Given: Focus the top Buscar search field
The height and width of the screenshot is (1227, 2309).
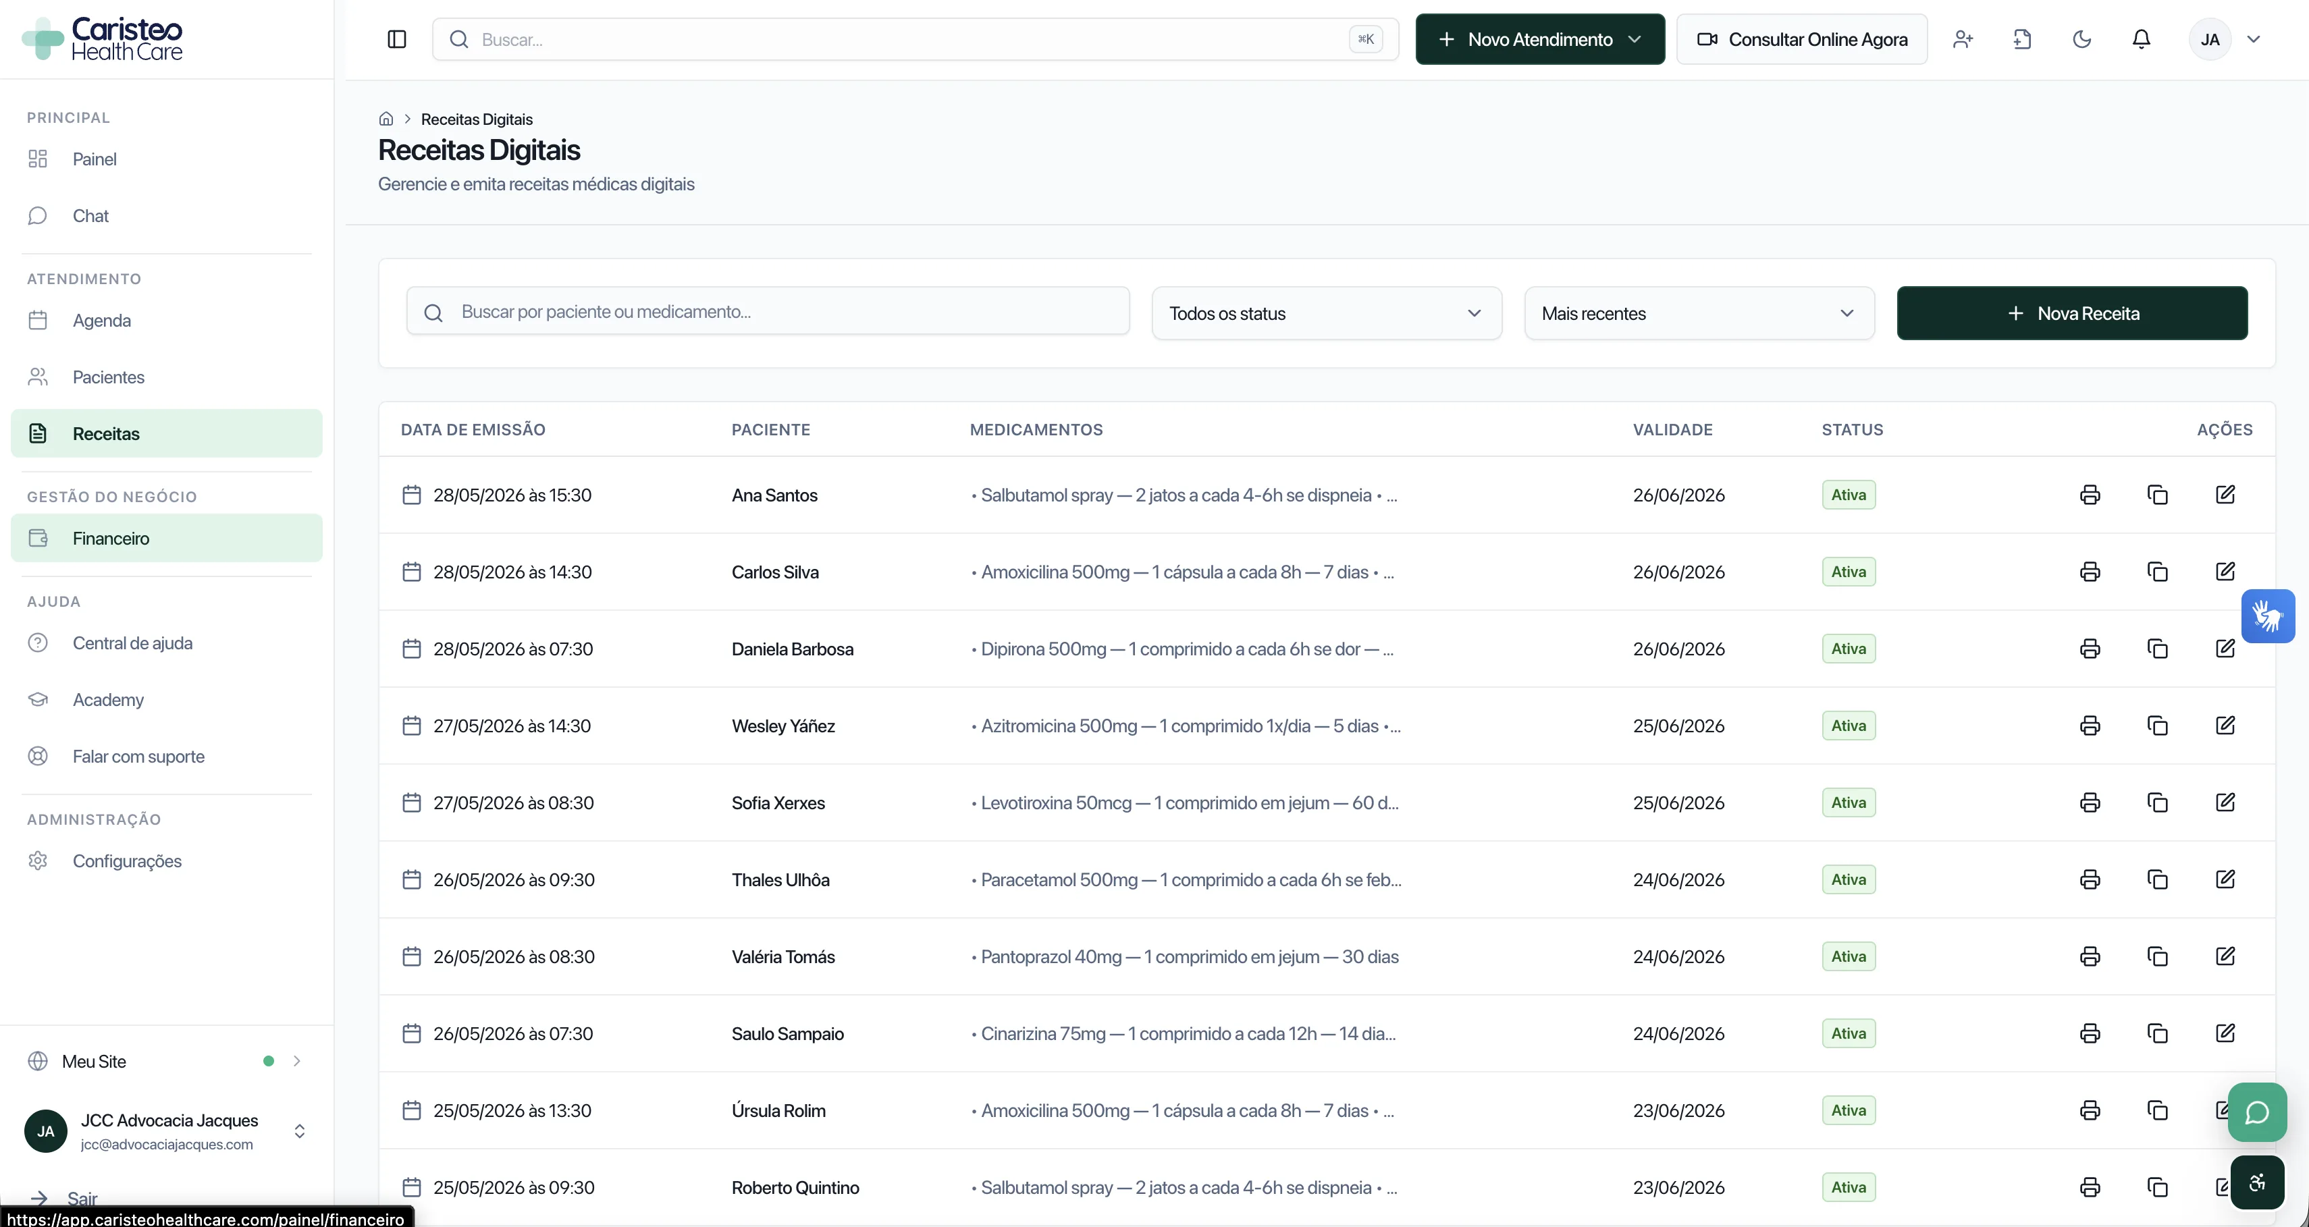Looking at the screenshot, I should pyautogui.click(x=915, y=39).
